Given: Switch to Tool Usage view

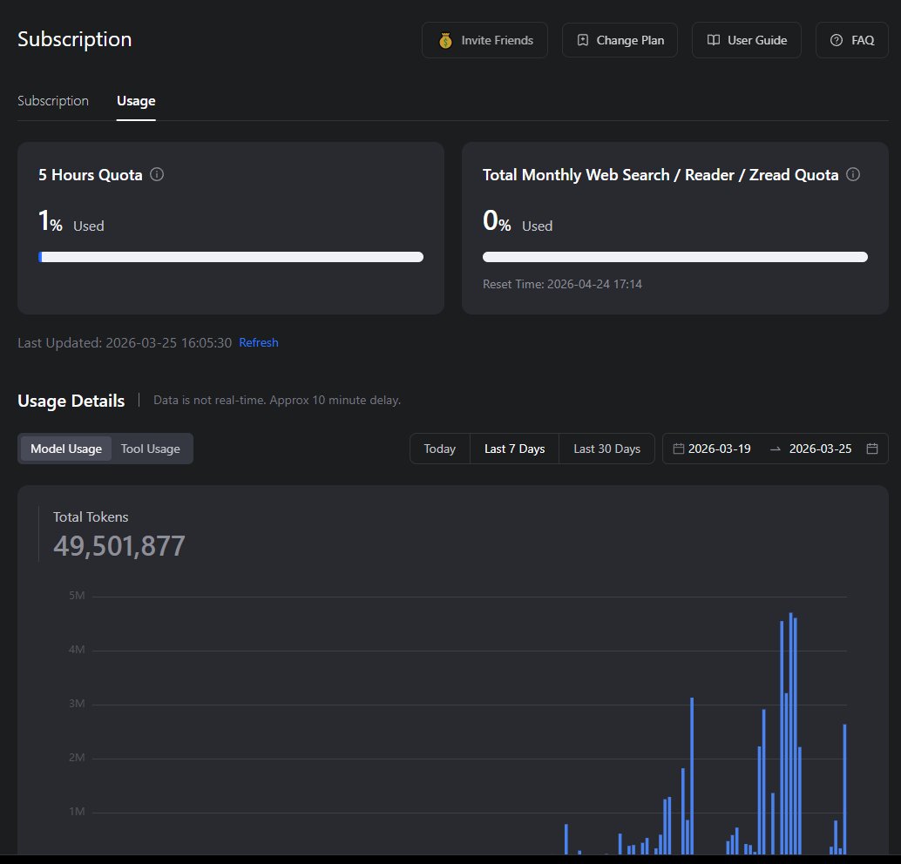Looking at the screenshot, I should point(151,449).
